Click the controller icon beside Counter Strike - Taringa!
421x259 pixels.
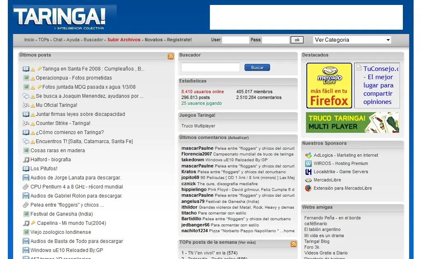[x=26, y=123]
